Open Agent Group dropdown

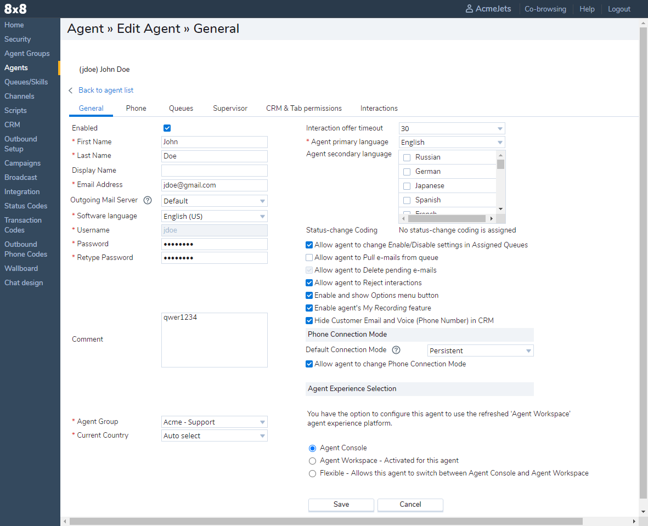pyautogui.click(x=214, y=422)
